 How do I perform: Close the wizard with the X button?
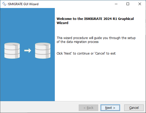tap(140, 4)
